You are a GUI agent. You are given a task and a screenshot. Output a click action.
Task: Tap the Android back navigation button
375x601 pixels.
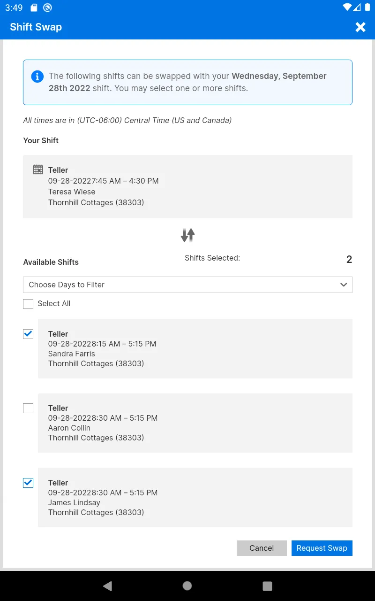point(107,586)
